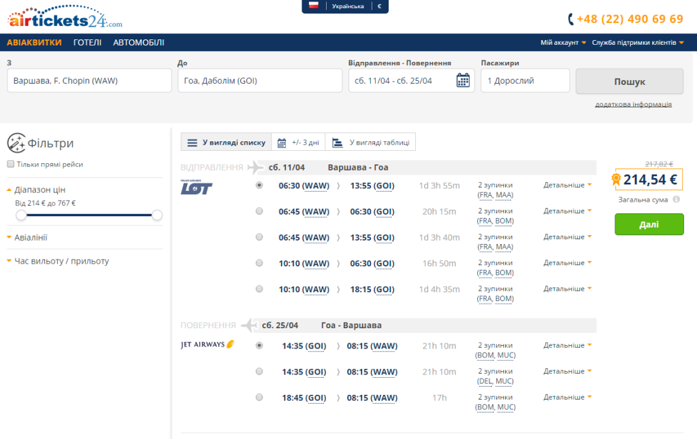
Task: Collapse the Діапазон цін filter
Action: 37,190
